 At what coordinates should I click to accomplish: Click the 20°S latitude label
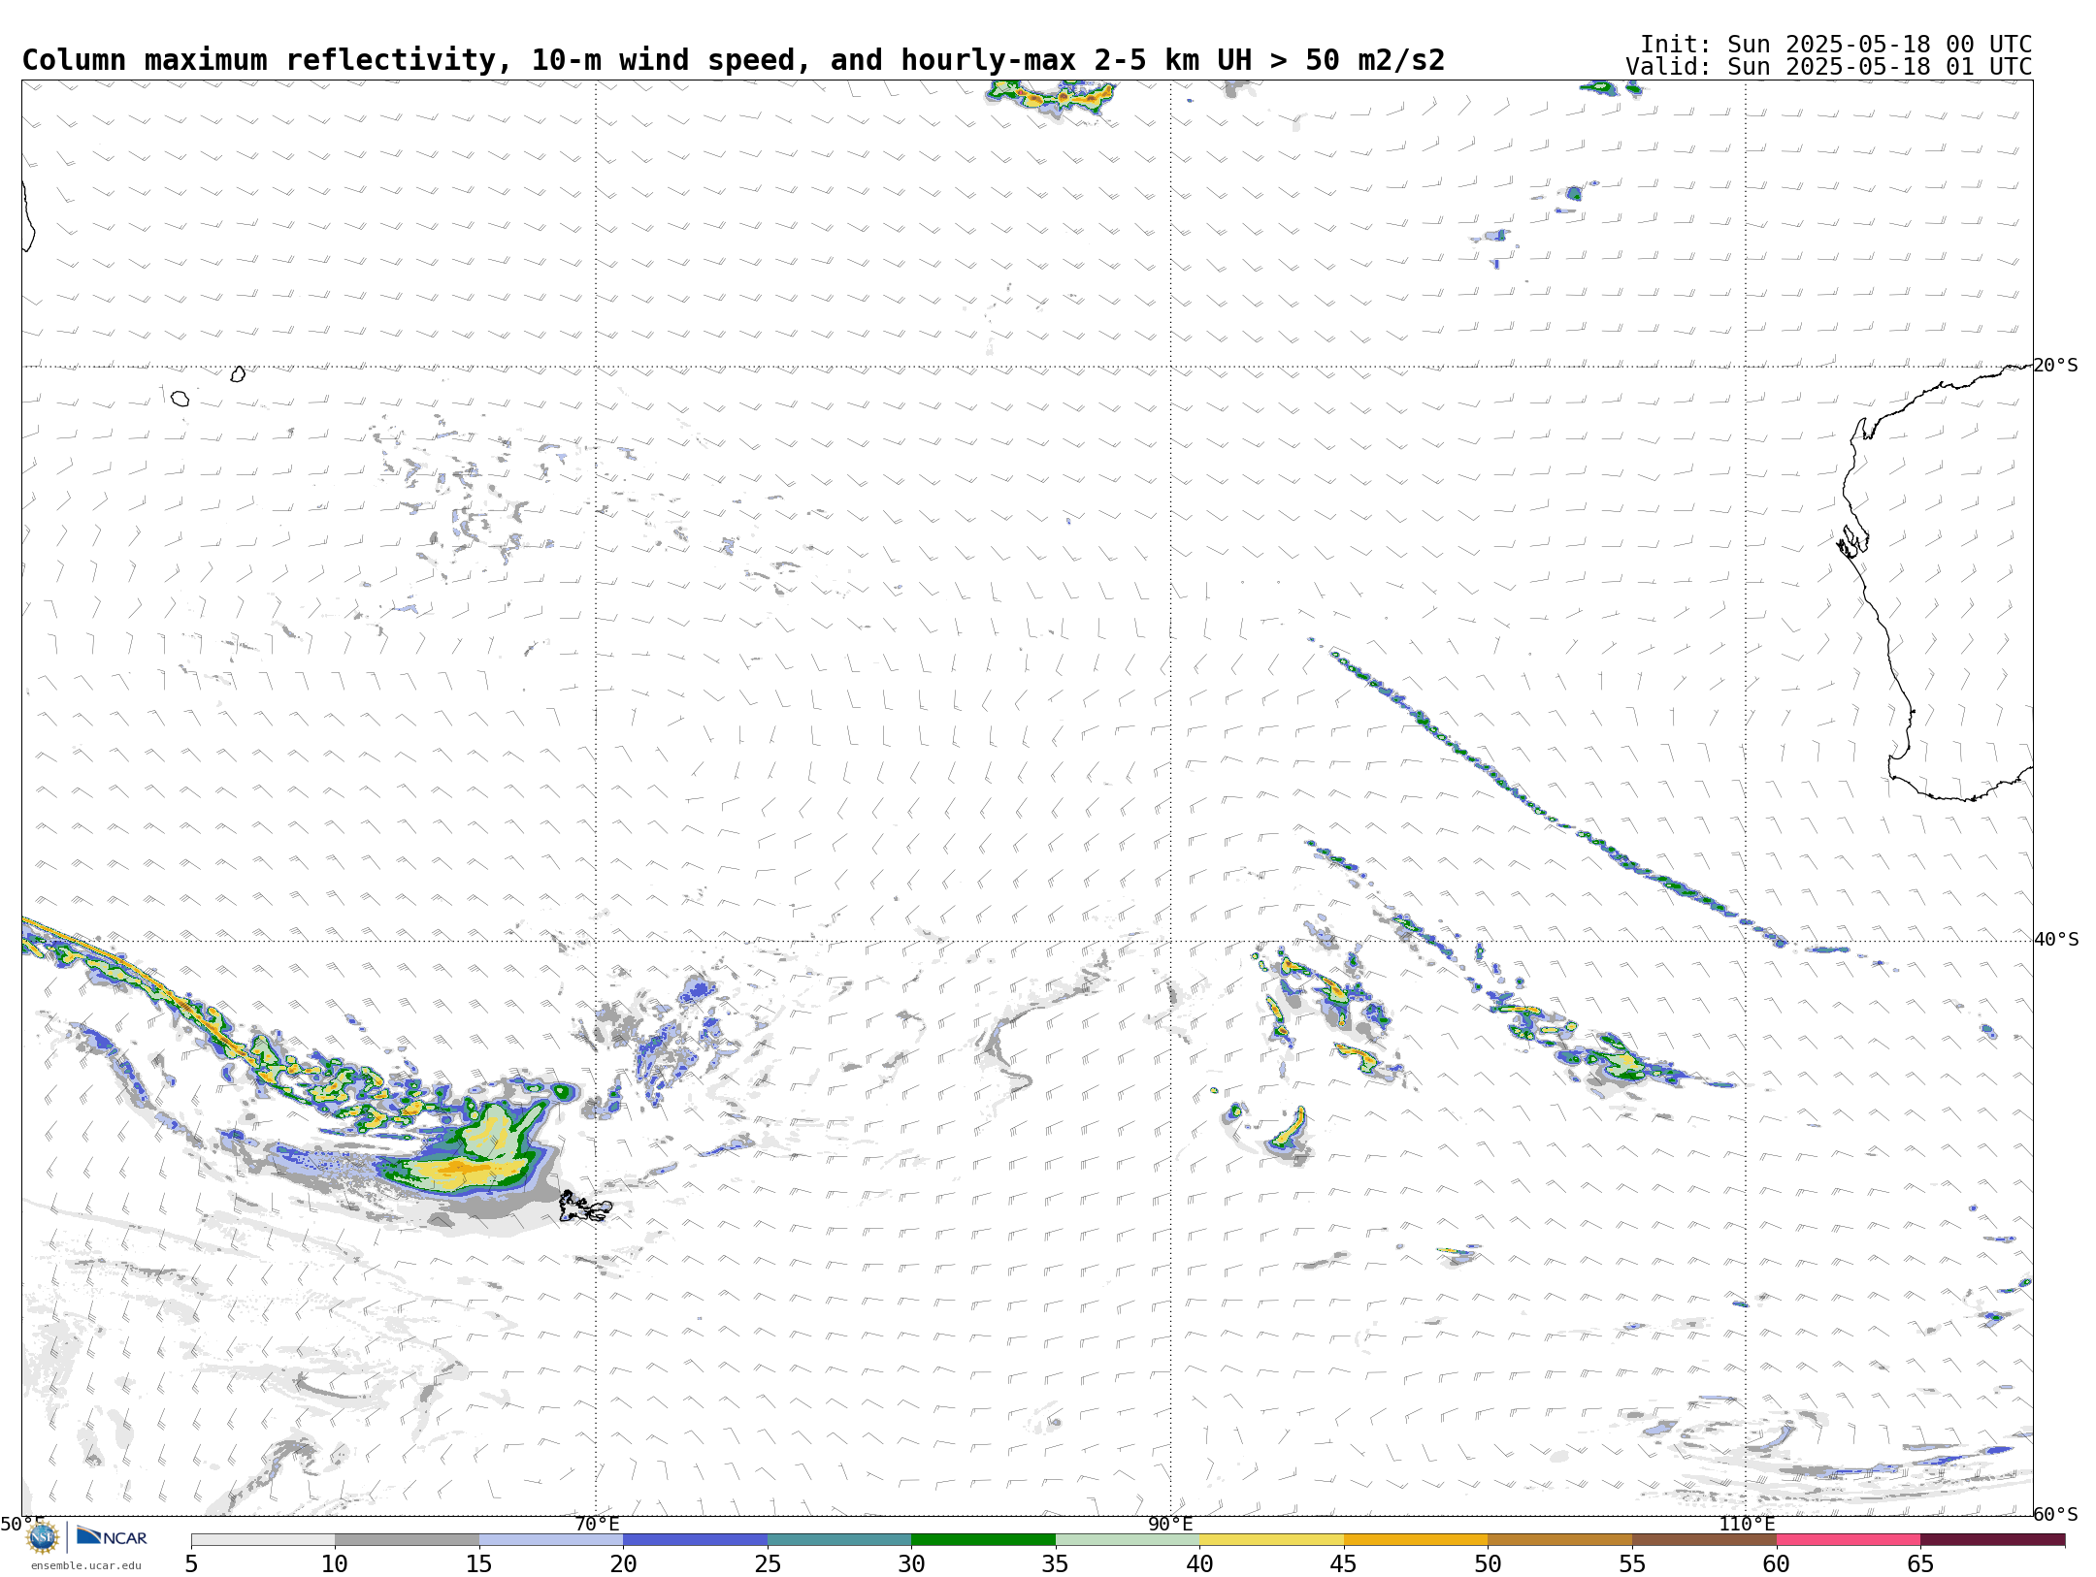coord(2055,366)
